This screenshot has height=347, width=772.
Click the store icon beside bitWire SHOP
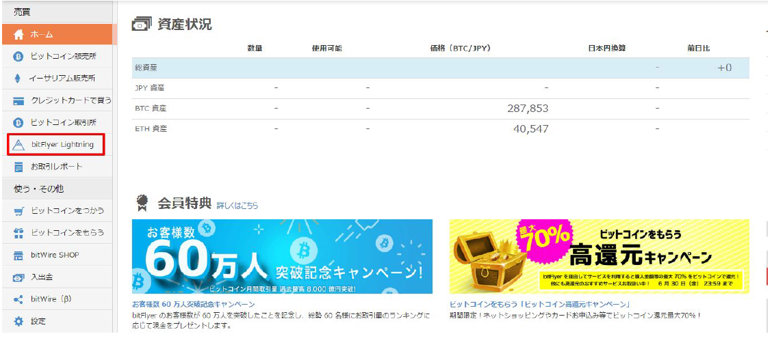[18, 255]
